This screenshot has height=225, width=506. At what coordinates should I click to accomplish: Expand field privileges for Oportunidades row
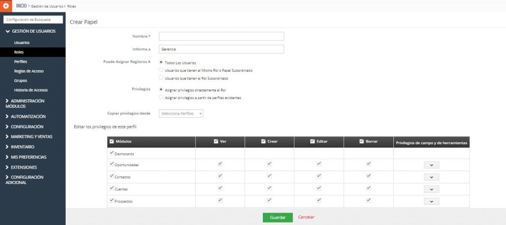(431, 165)
